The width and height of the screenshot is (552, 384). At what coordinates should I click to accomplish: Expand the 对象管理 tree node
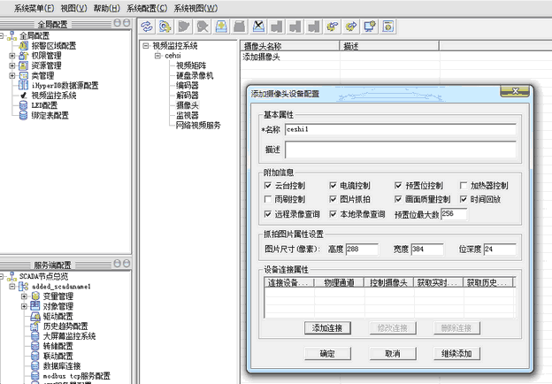pyautogui.click(x=24, y=306)
